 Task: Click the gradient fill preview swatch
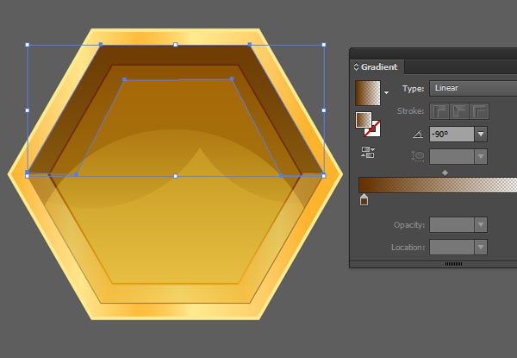click(368, 93)
